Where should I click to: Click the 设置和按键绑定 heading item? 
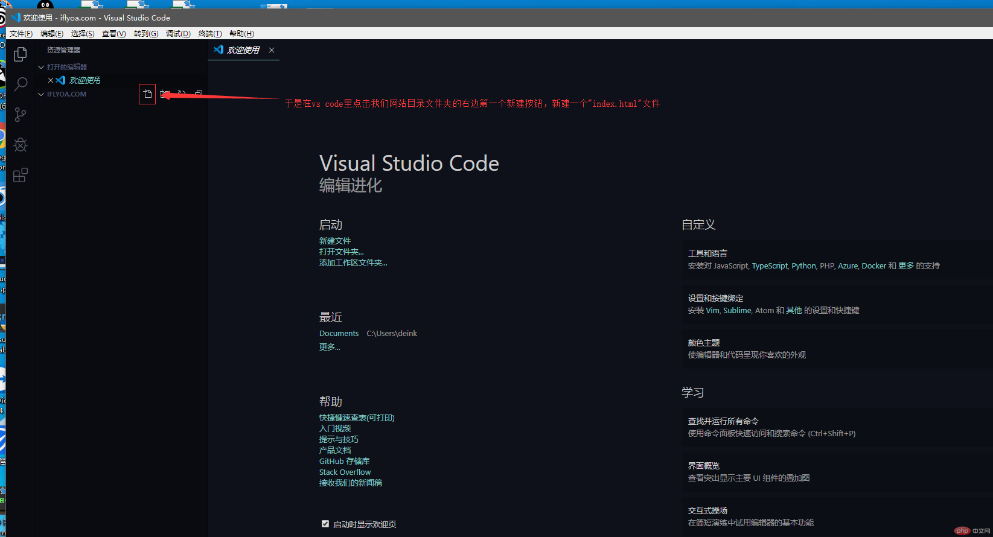[x=715, y=298]
